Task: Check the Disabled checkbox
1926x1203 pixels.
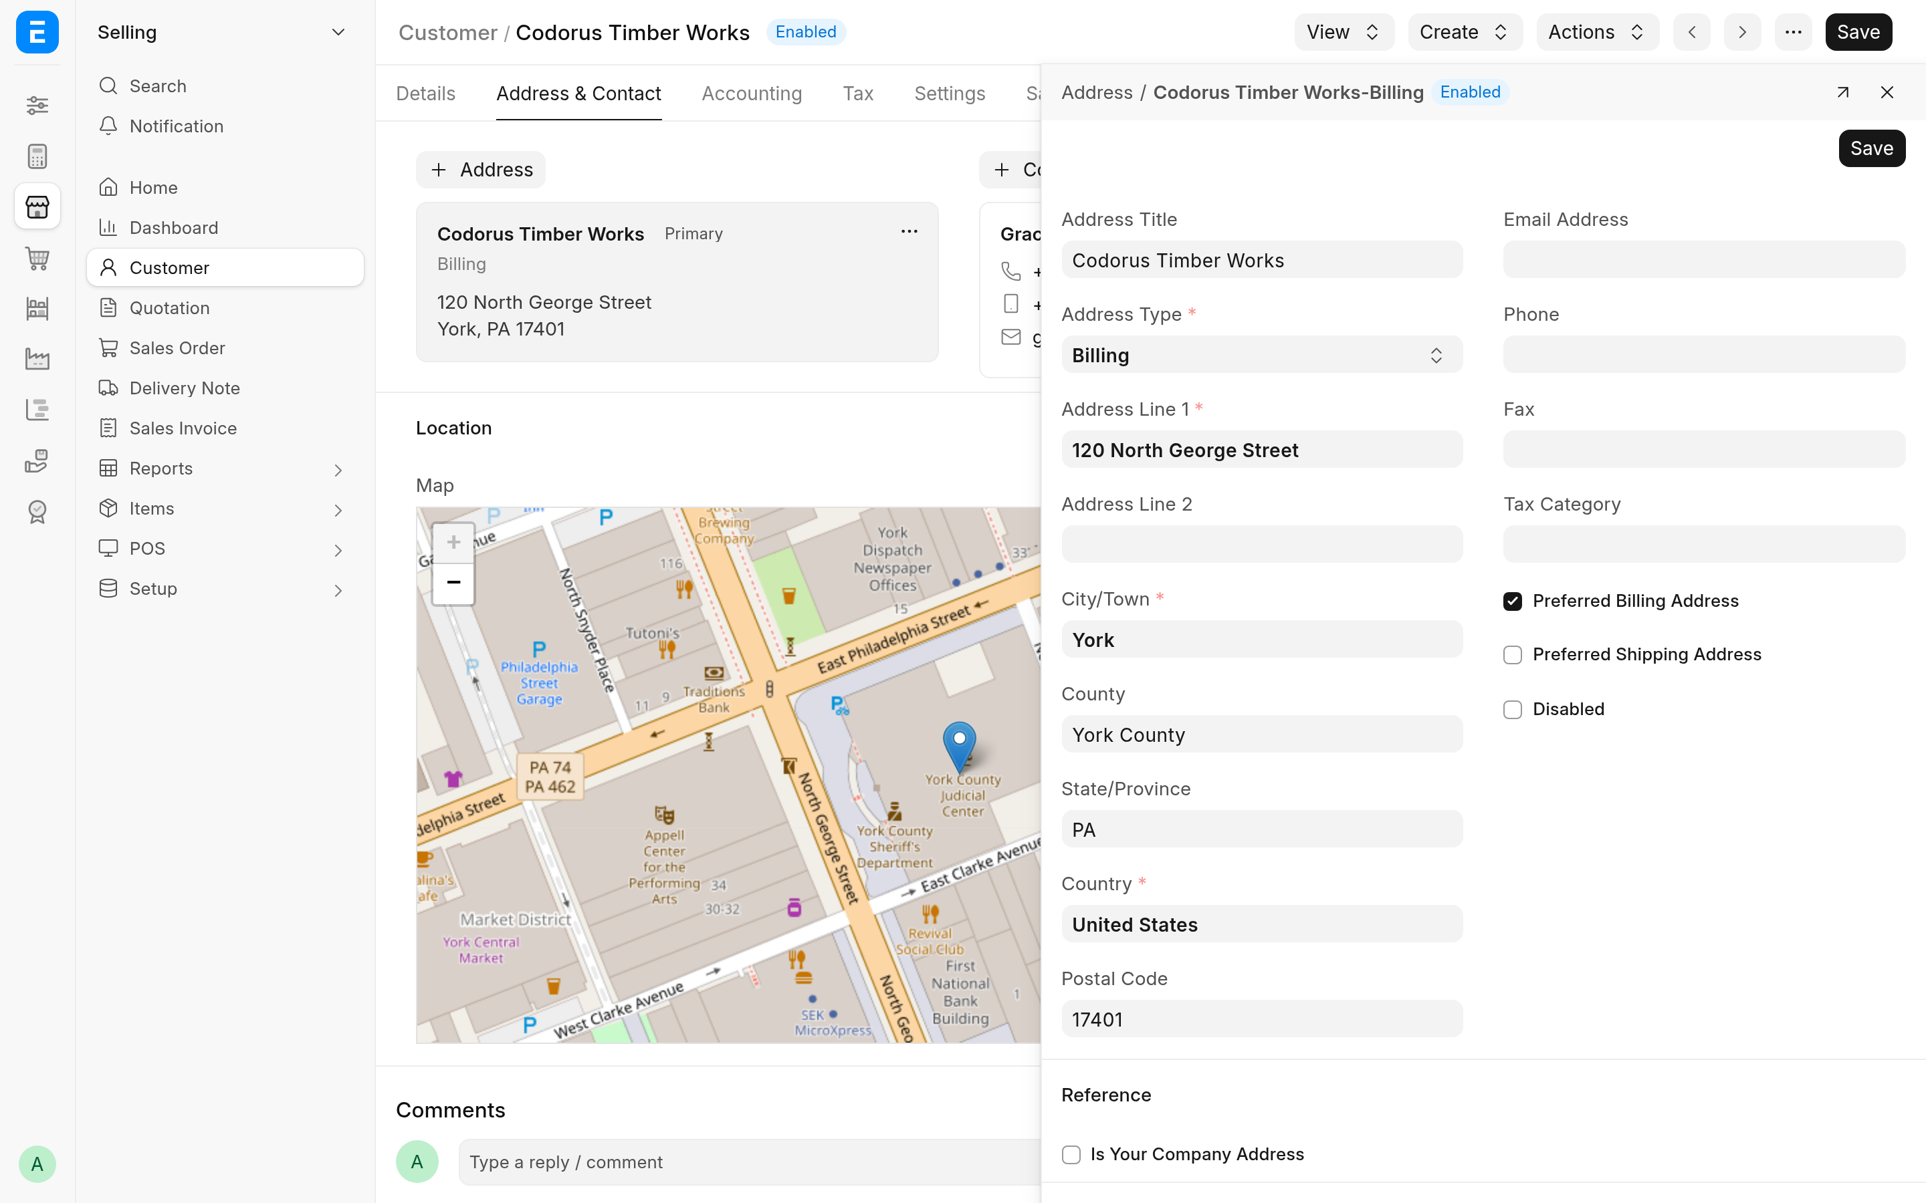Action: pos(1512,710)
